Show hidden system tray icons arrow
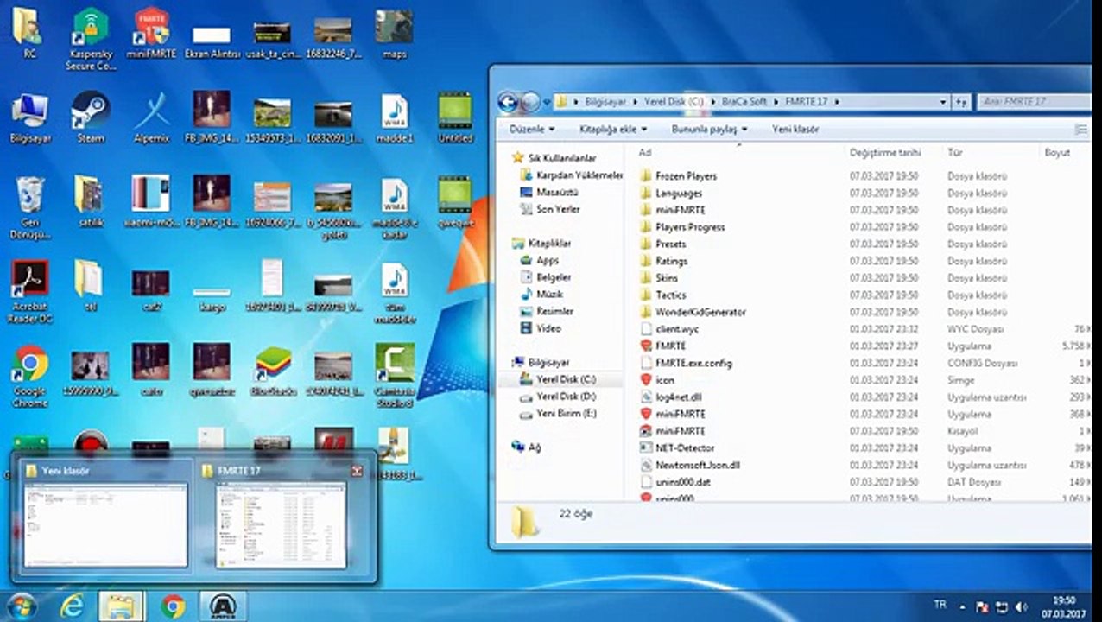 tap(961, 606)
